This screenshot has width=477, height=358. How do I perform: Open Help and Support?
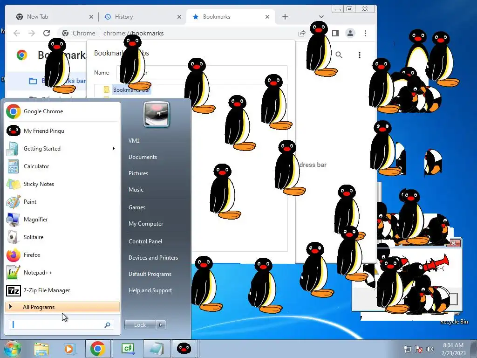click(x=150, y=290)
